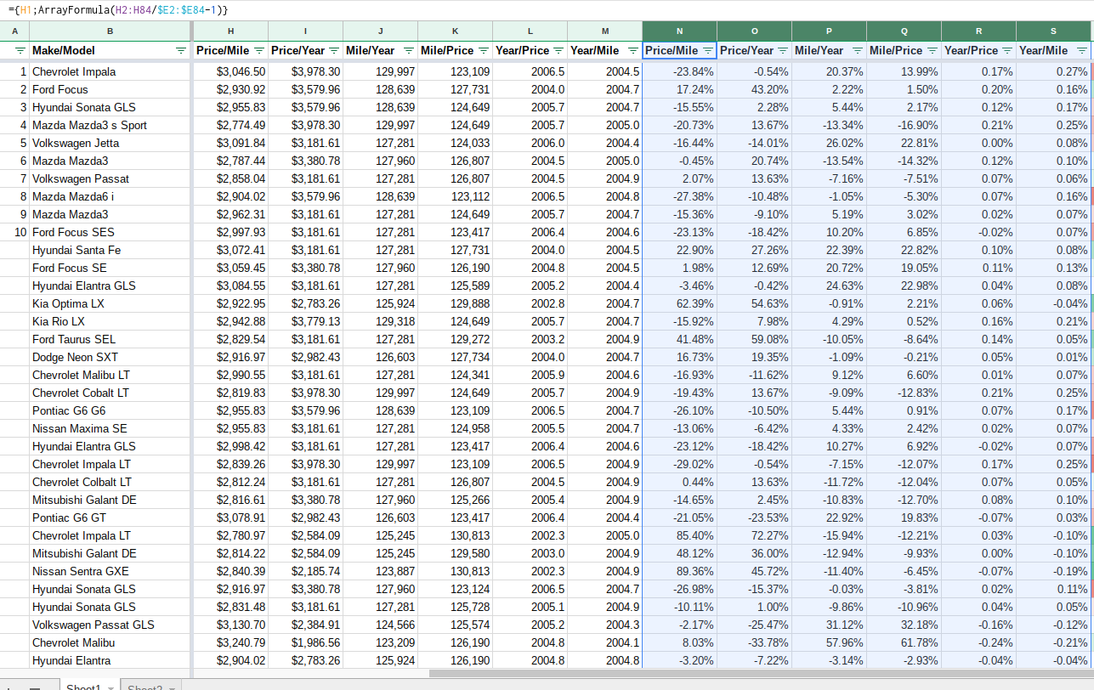Viewport: 1094px width, 690px height.
Task: Open filter icon for Year/Mile in column M
Action: (633, 51)
